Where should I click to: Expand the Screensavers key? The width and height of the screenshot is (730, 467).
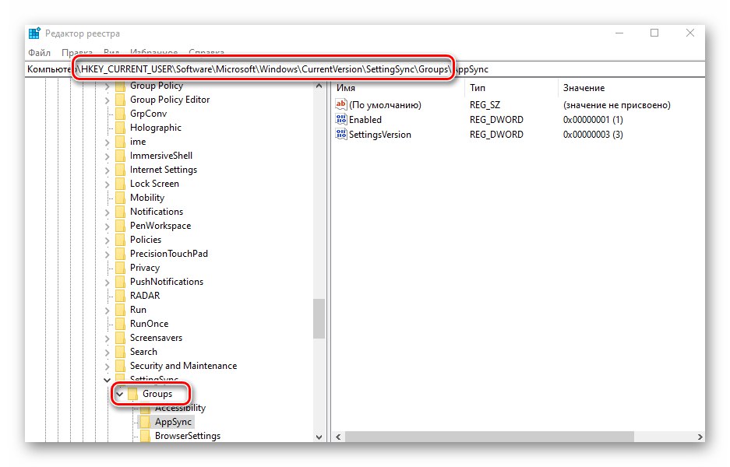click(x=107, y=338)
